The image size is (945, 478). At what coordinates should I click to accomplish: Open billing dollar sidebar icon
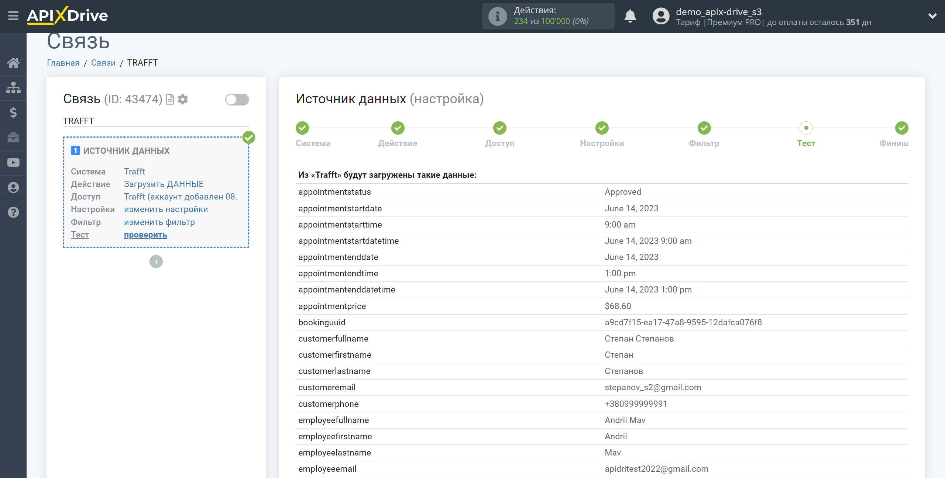point(13,112)
